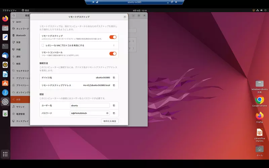This screenshot has height=168, width=269.
Task: Select Bluetooth in Settings sidebar
Action: [x=20, y=35]
